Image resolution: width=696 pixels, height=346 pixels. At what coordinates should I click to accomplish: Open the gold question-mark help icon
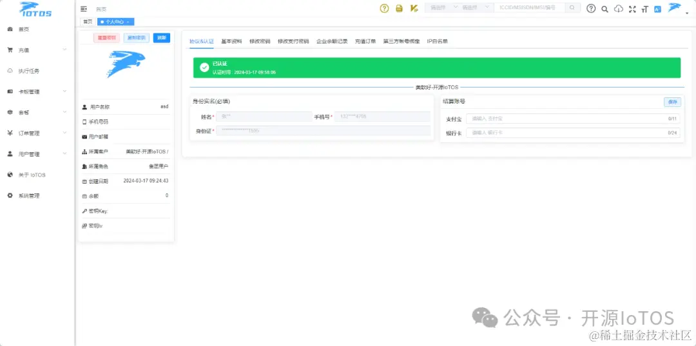tap(384, 8)
